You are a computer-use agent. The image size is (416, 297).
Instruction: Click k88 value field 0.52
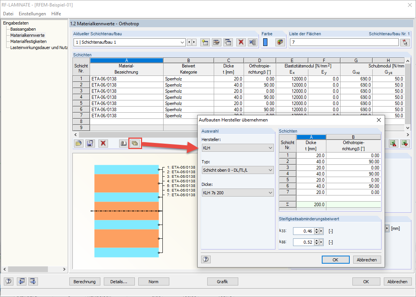pyautogui.click(x=303, y=242)
